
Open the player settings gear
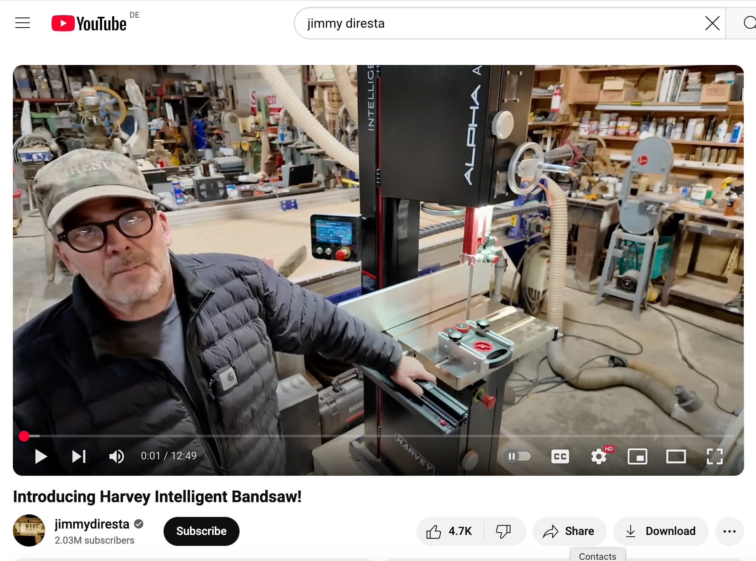click(599, 456)
